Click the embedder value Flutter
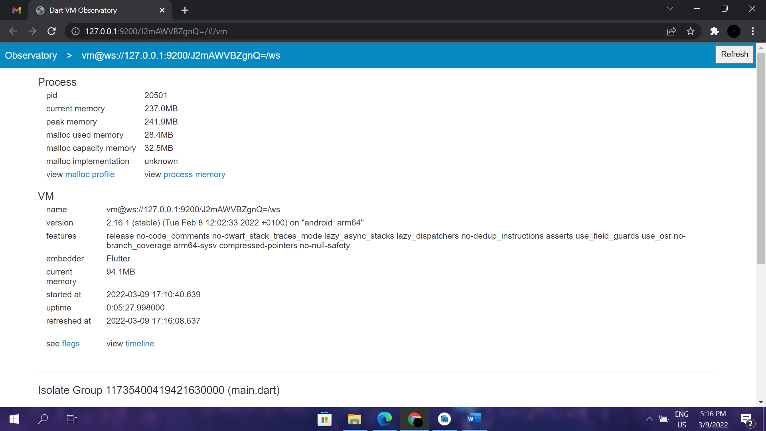Image resolution: width=766 pixels, height=431 pixels. (118, 259)
